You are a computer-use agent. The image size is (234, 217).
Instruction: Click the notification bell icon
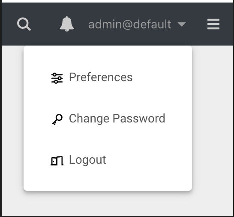click(x=67, y=24)
